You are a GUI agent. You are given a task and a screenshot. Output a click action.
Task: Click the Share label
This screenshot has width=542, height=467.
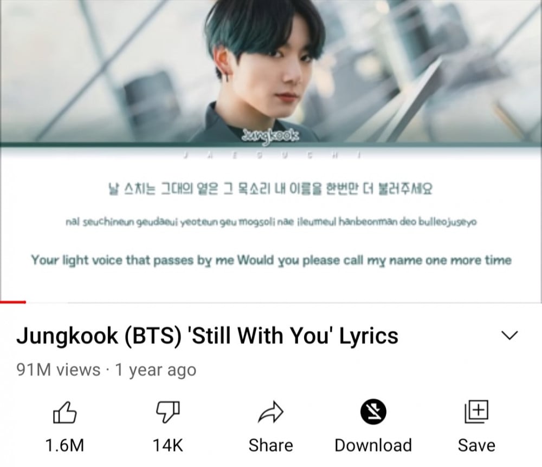click(x=270, y=445)
